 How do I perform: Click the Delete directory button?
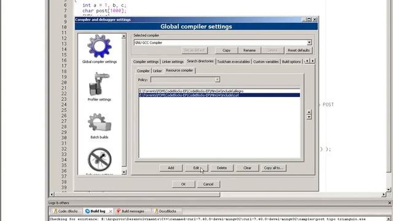coord(222,168)
